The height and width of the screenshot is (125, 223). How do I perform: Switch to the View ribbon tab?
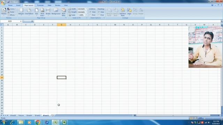pos(66,5)
